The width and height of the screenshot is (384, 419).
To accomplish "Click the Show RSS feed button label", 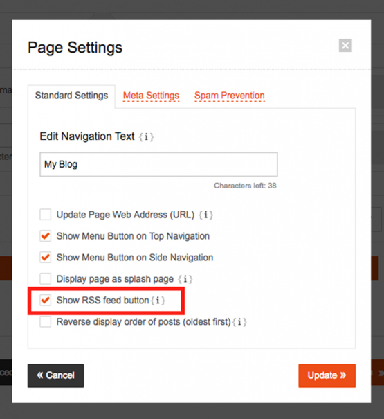I will pyautogui.click(x=103, y=301).
